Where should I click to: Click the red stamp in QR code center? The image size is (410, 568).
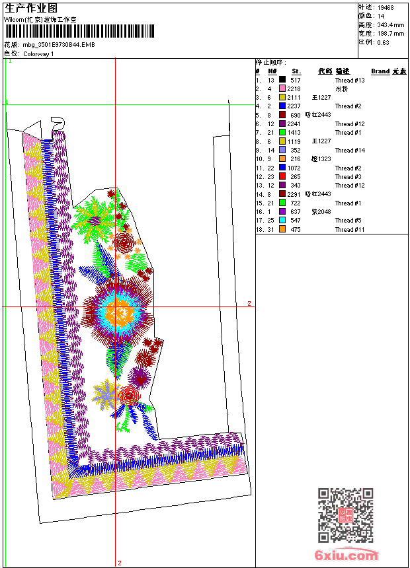coord(345,515)
